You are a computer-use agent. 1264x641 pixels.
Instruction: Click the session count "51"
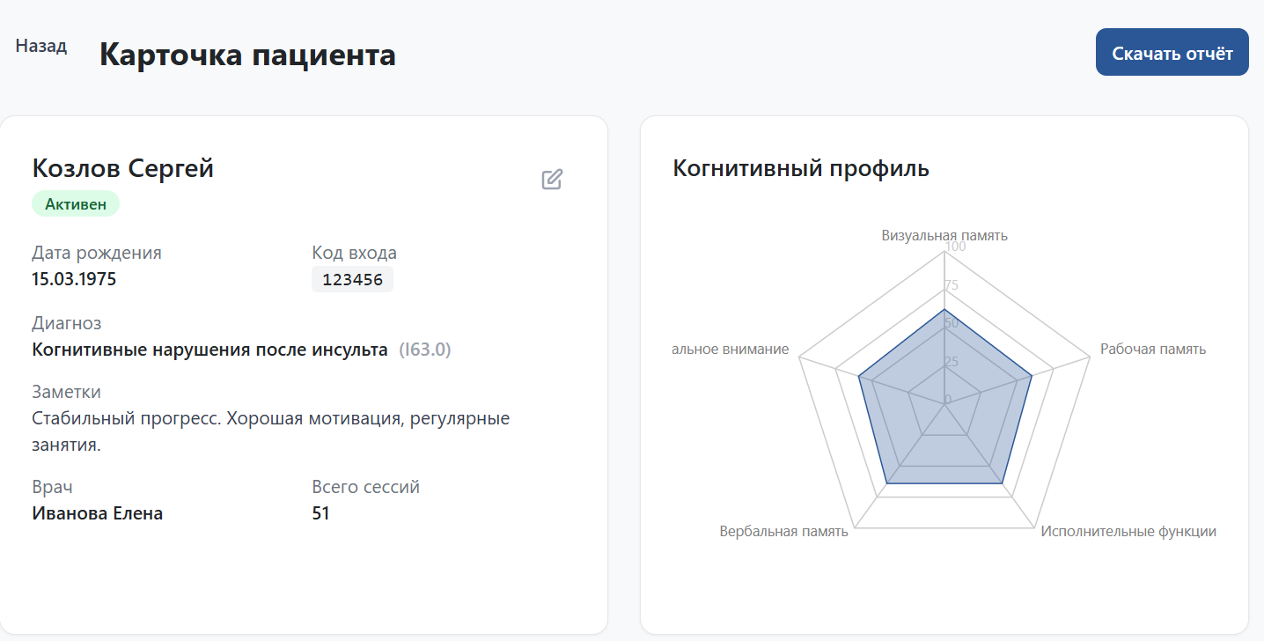pos(320,512)
